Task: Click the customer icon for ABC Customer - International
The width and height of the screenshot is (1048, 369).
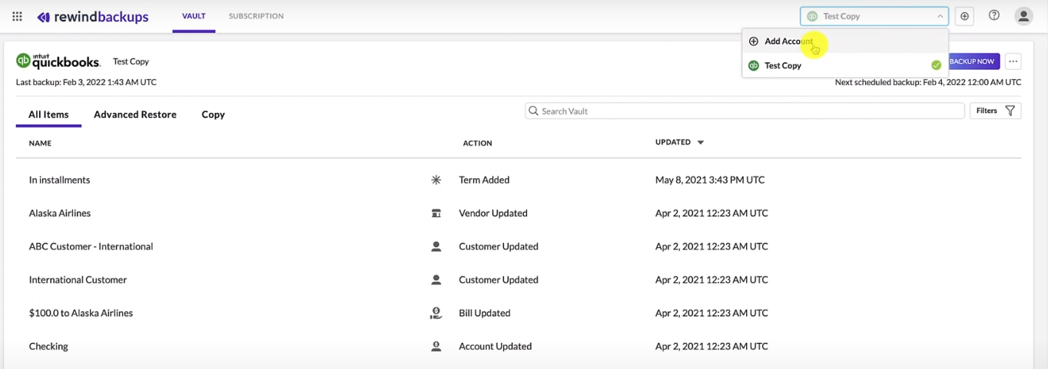Action: pos(436,246)
